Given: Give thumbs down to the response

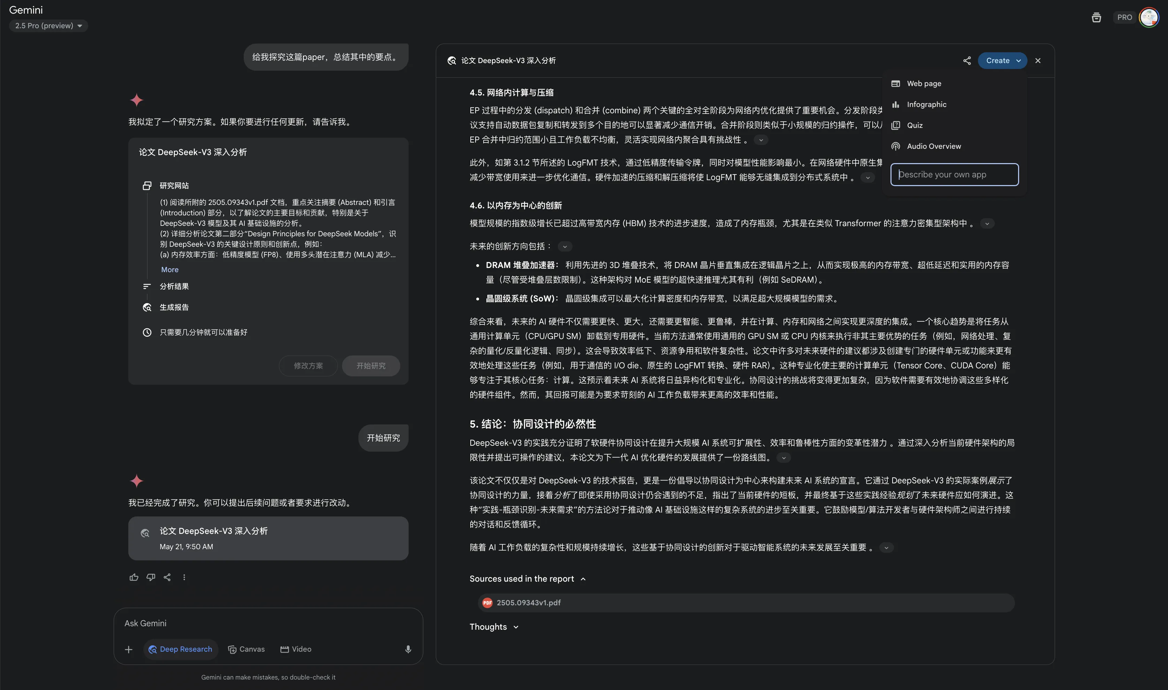Looking at the screenshot, I should click(x=151, y=577).
